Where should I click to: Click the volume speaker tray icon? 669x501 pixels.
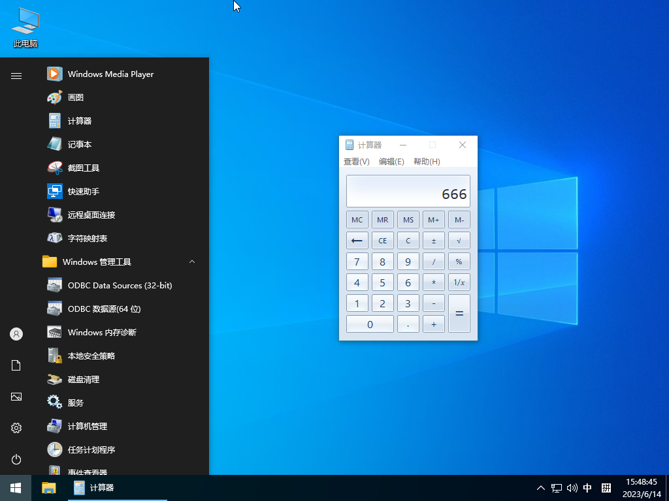572,488
